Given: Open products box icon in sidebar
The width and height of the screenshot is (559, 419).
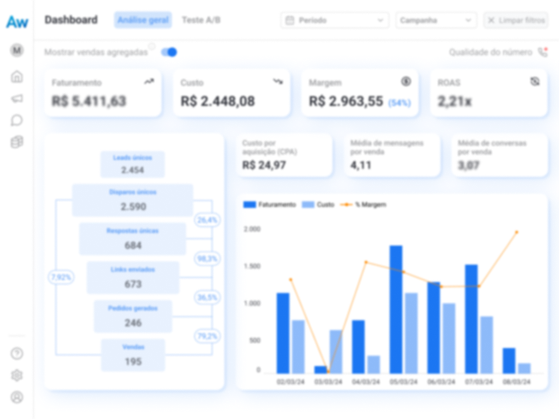Looking at the screenshot, I should [x=17, y=142].
